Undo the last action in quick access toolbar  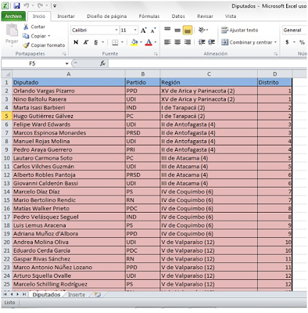(27, 5)
